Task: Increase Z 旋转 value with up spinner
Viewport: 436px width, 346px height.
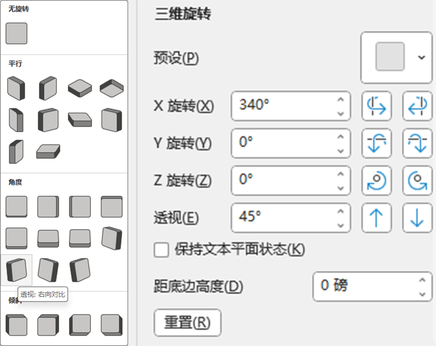Action: [x=341, y=174]
